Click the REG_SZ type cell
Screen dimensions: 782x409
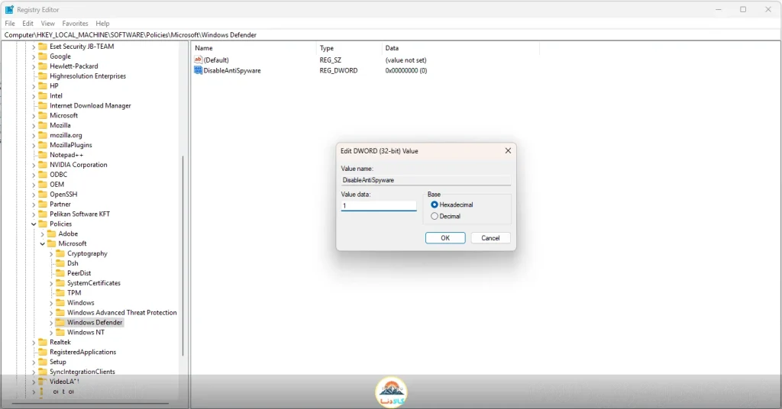[331, 60]
